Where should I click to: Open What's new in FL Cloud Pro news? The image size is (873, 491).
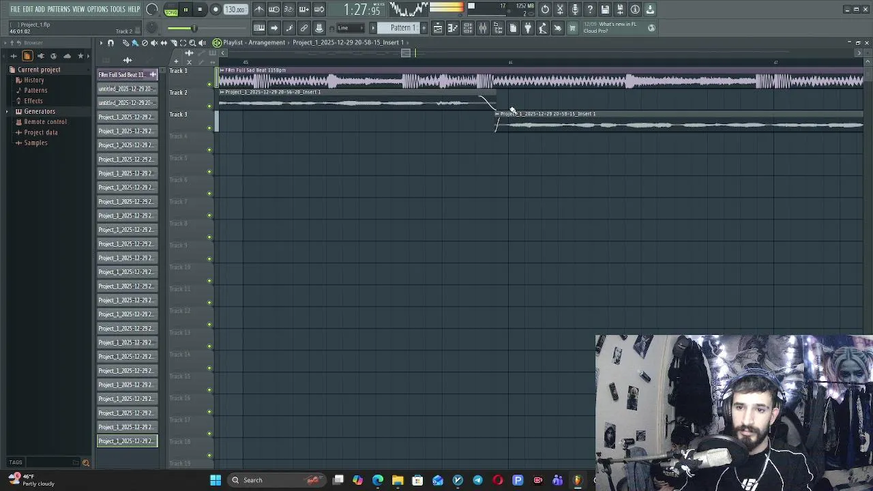(x=619, y=27)
